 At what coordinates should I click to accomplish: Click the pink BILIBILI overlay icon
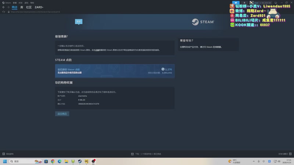click(x=232, y=20)
